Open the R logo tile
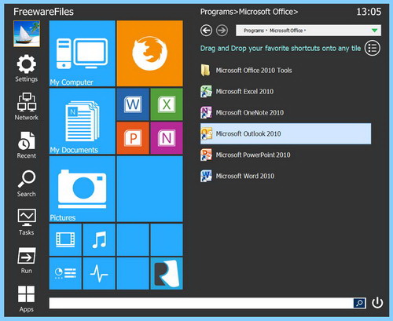393x321 pixels. point(167,273)
